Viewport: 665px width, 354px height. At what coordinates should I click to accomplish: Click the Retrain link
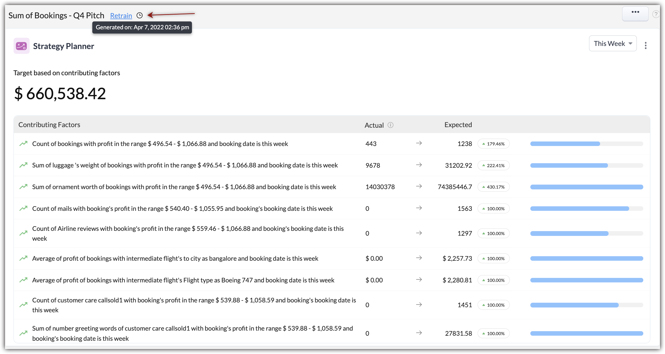pos(121,16)
